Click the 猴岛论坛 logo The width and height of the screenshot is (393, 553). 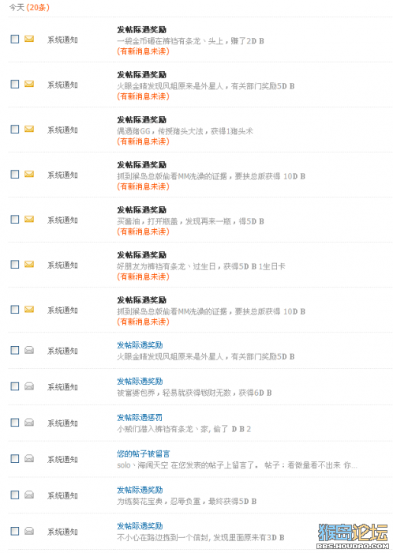353,536
